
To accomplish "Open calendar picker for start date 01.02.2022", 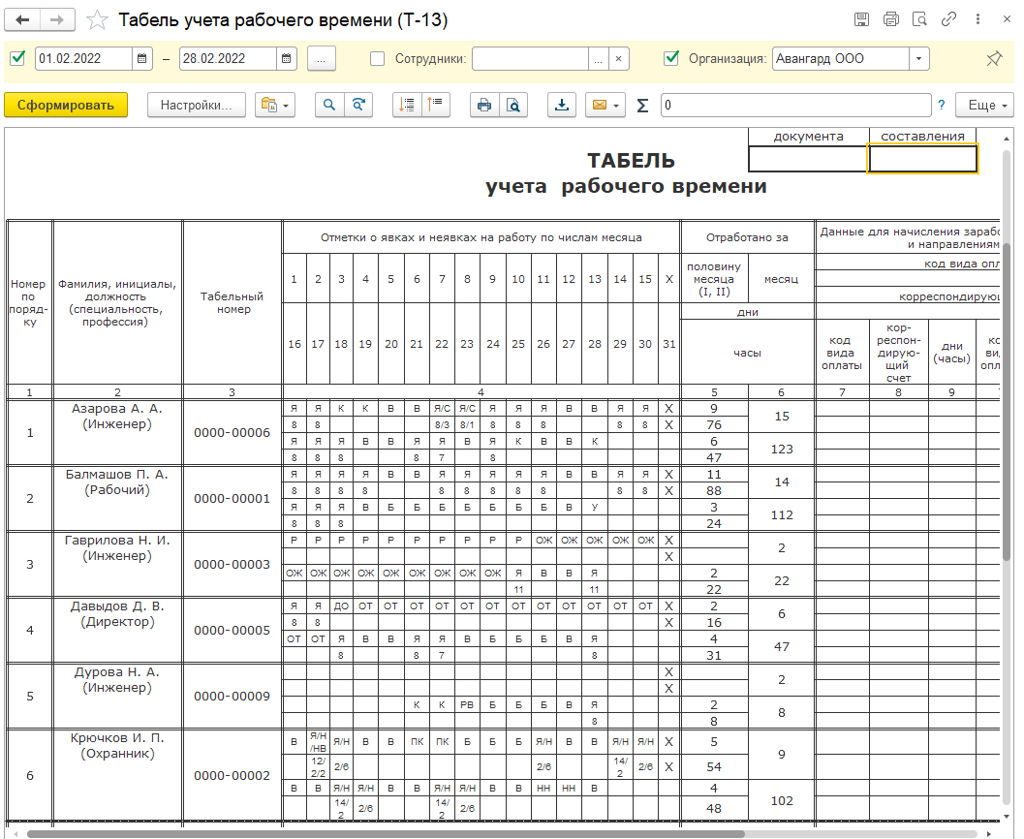I will (x=142, y=59).
